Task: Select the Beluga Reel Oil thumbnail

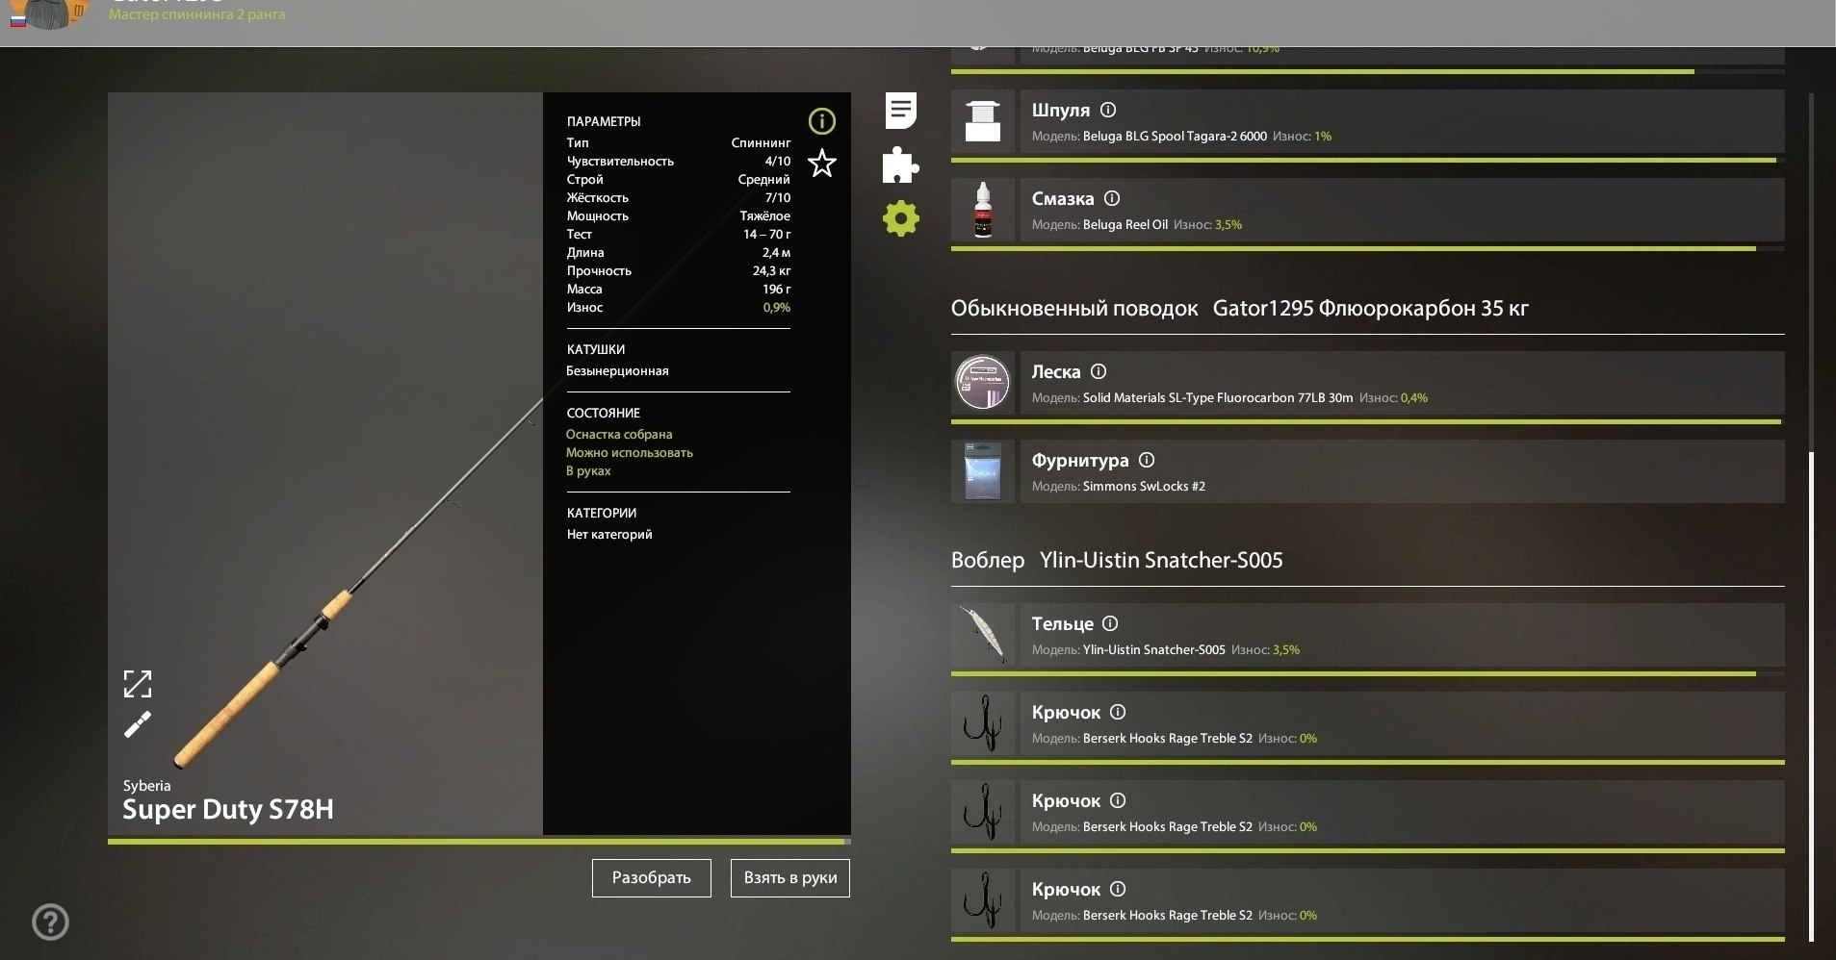Action: click(983, 210)
